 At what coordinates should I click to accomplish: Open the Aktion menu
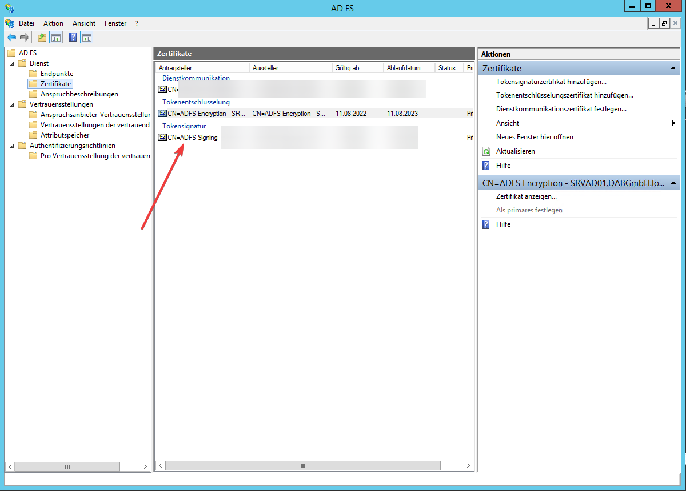click(x=53, y=23)
